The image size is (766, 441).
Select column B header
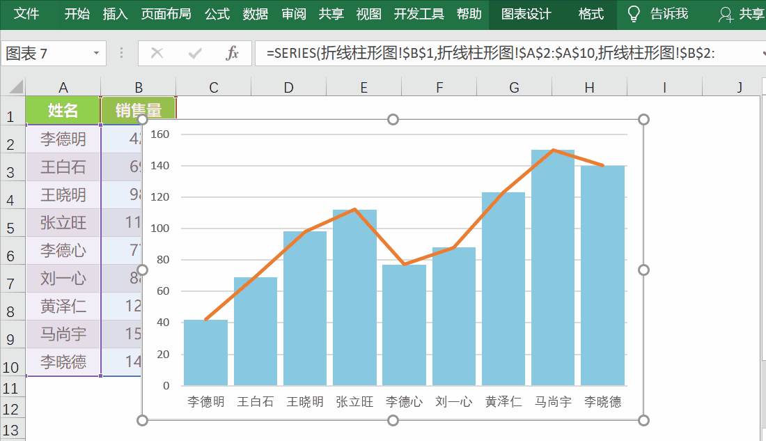(x=139, y=88)
